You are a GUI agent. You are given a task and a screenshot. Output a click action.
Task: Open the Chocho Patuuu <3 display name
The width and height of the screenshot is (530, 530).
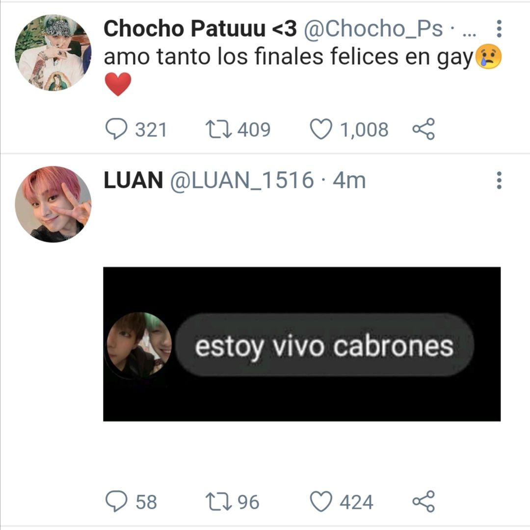200,28
